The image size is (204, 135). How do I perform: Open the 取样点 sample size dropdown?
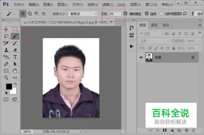(83, 14)
